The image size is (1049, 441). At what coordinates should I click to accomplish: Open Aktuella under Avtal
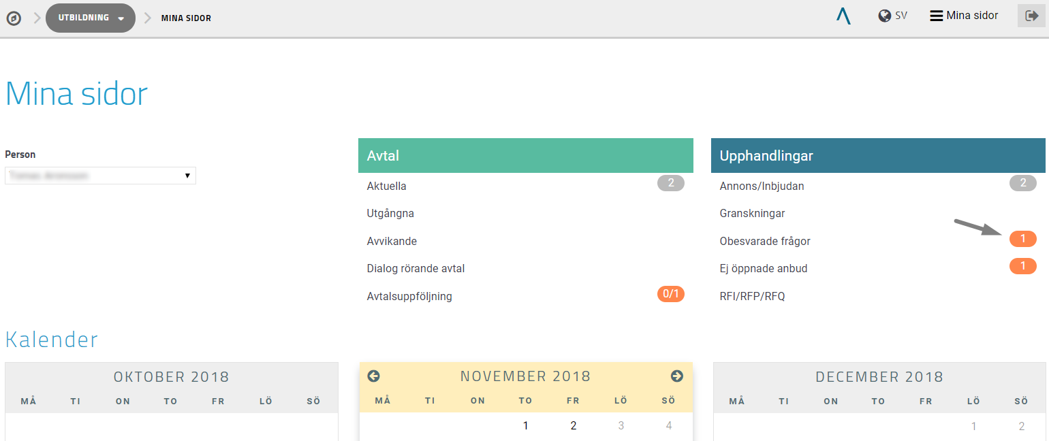386,186
